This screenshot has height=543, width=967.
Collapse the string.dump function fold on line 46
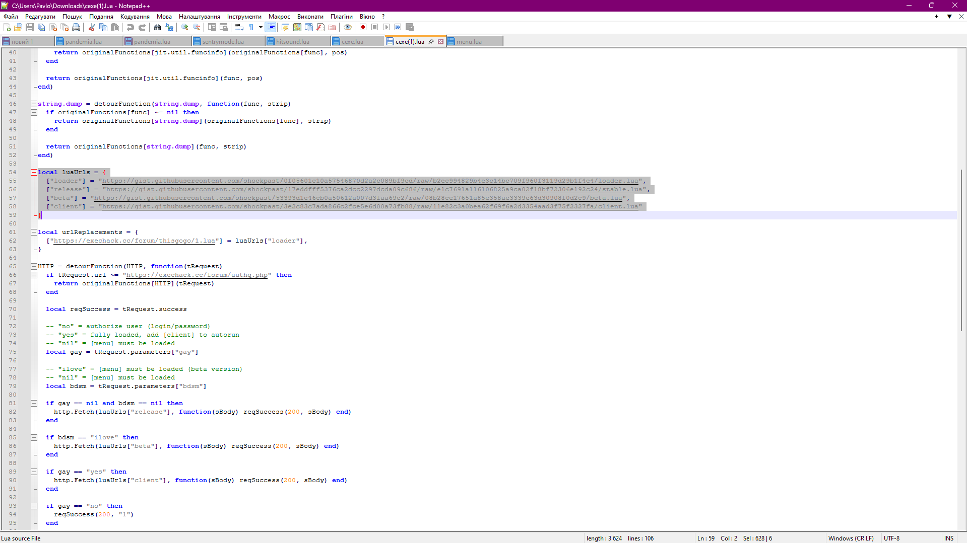pyautogui.click(x=34, y=104)
